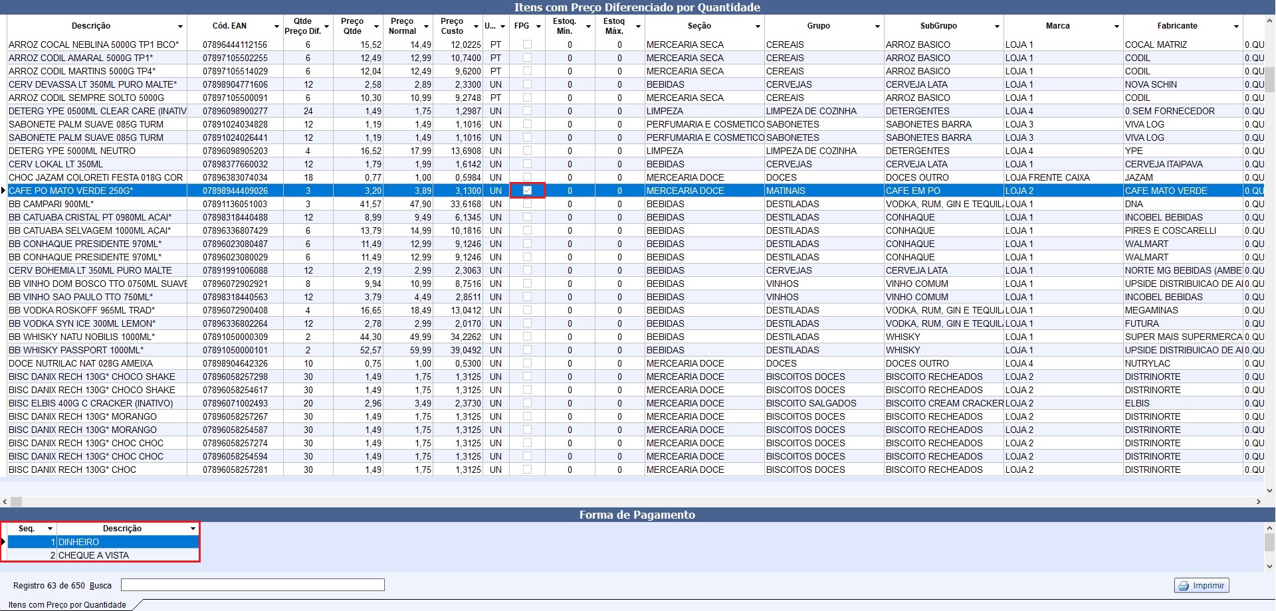Toggle FPG checkbox for CERV DEVASSA LT
The width and height of the screenshot is (1276, 611).
click(527, 84)
